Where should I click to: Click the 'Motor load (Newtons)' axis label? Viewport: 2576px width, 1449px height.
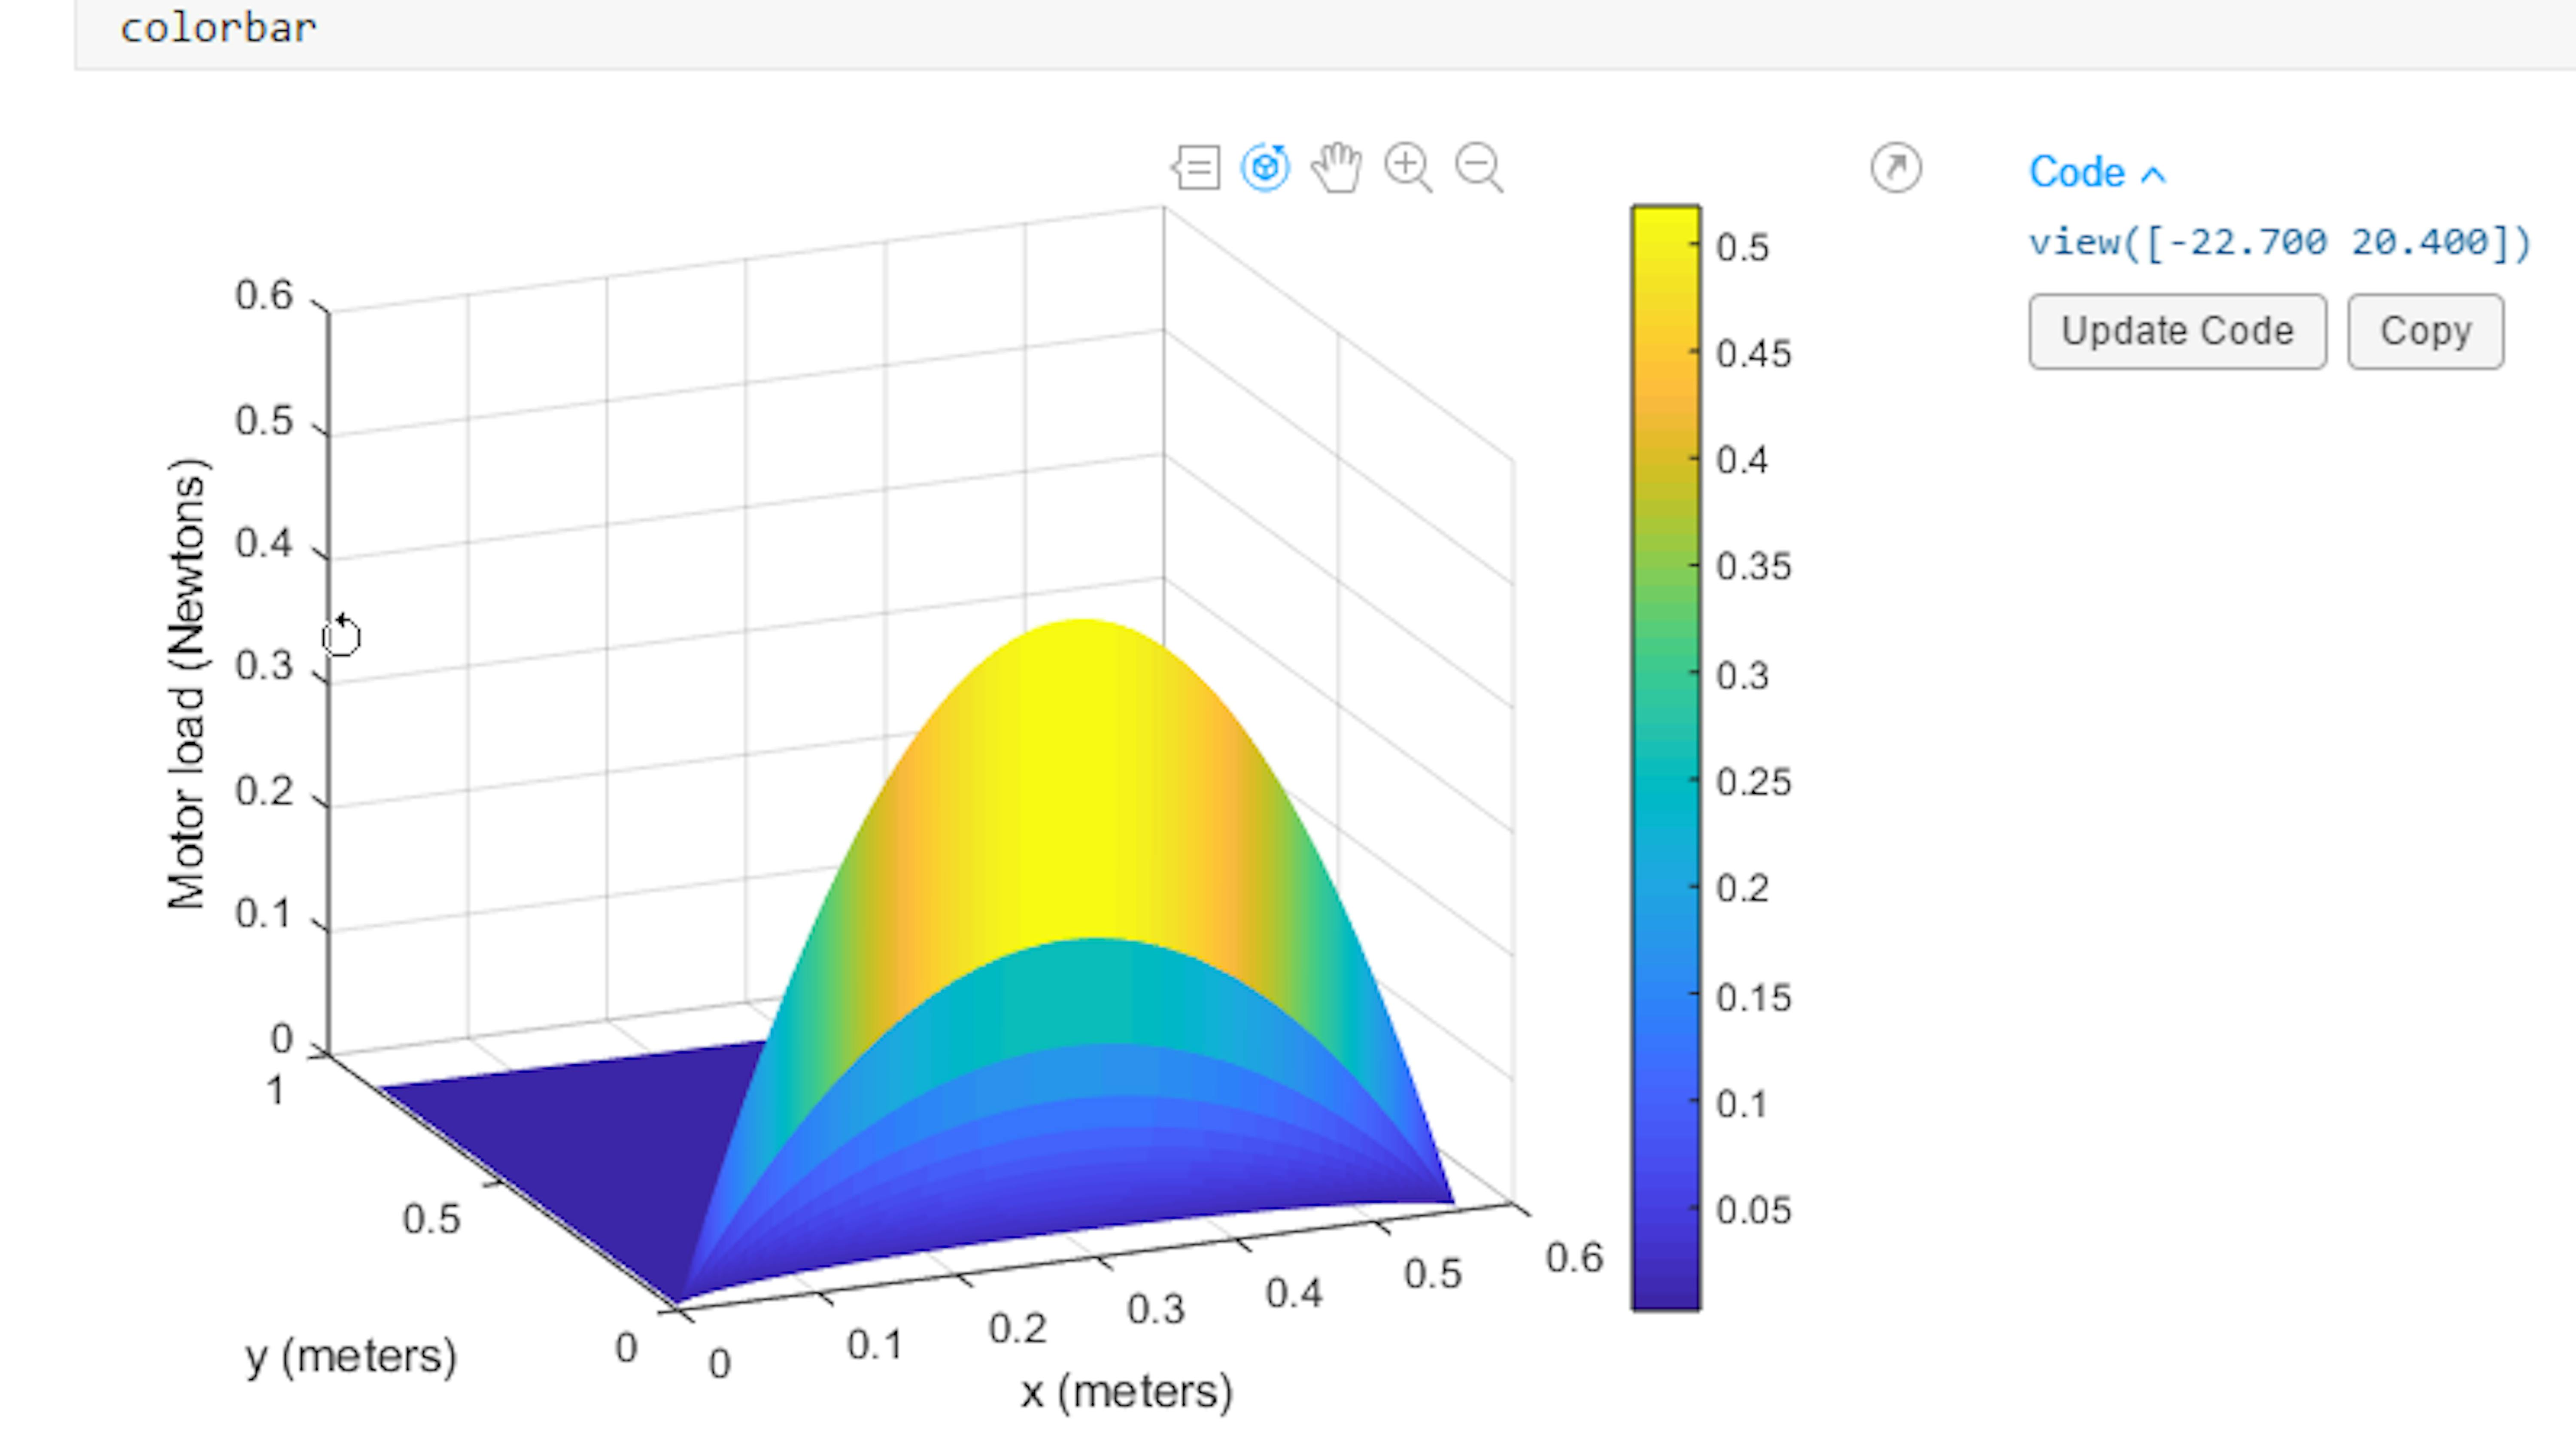tap(187, 684)
